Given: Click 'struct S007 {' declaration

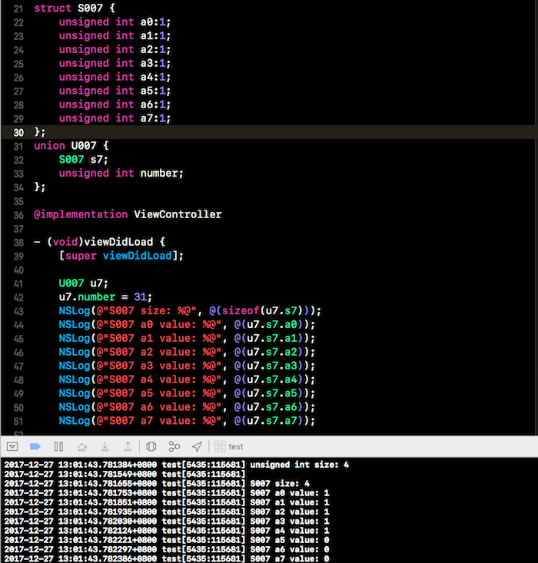Looking at the screenshot, I should pos(75,8).
